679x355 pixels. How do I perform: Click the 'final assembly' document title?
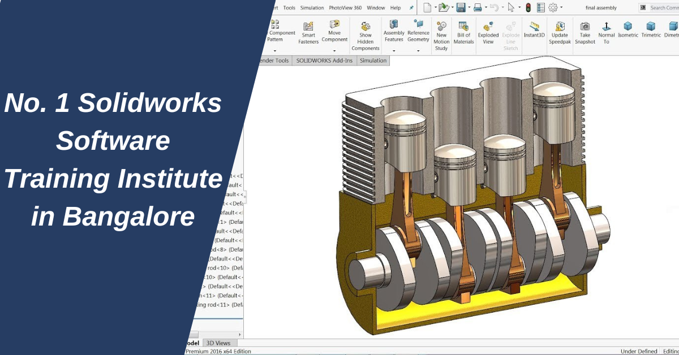pos(600,8)
